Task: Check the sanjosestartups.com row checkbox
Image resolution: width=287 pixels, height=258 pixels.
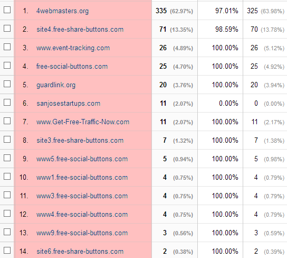Action: click(7, 103)
